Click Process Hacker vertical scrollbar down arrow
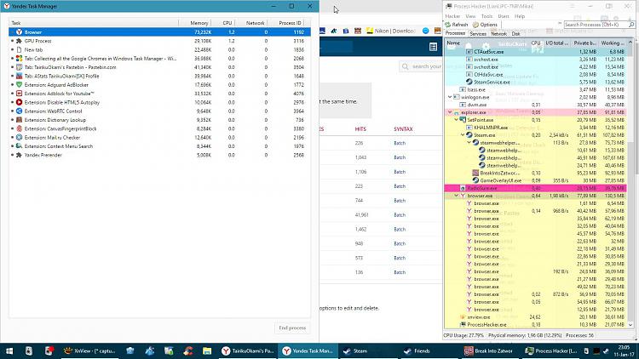The height and width of the screenshot is (359, 639). pos(630,325)
